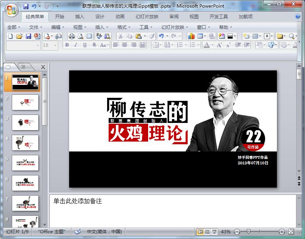The height and width of the screenshot is (239, 305).
Task: Click the Format Painter brush icon
Action: pos(151,36)
